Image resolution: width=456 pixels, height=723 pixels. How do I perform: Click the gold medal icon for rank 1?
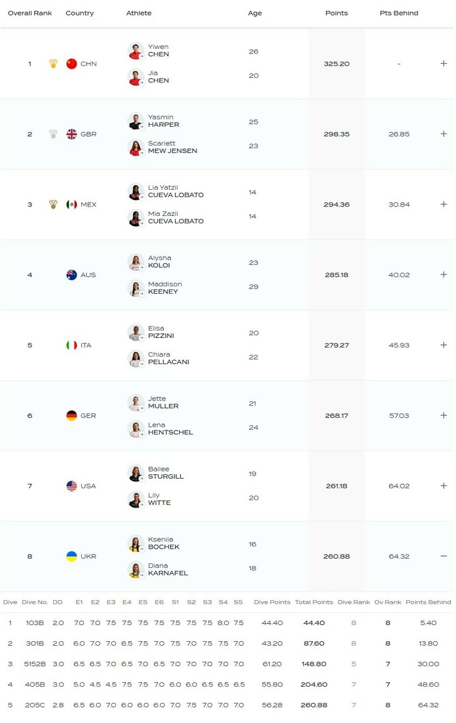pyautogui.click(x=53, y=64)
